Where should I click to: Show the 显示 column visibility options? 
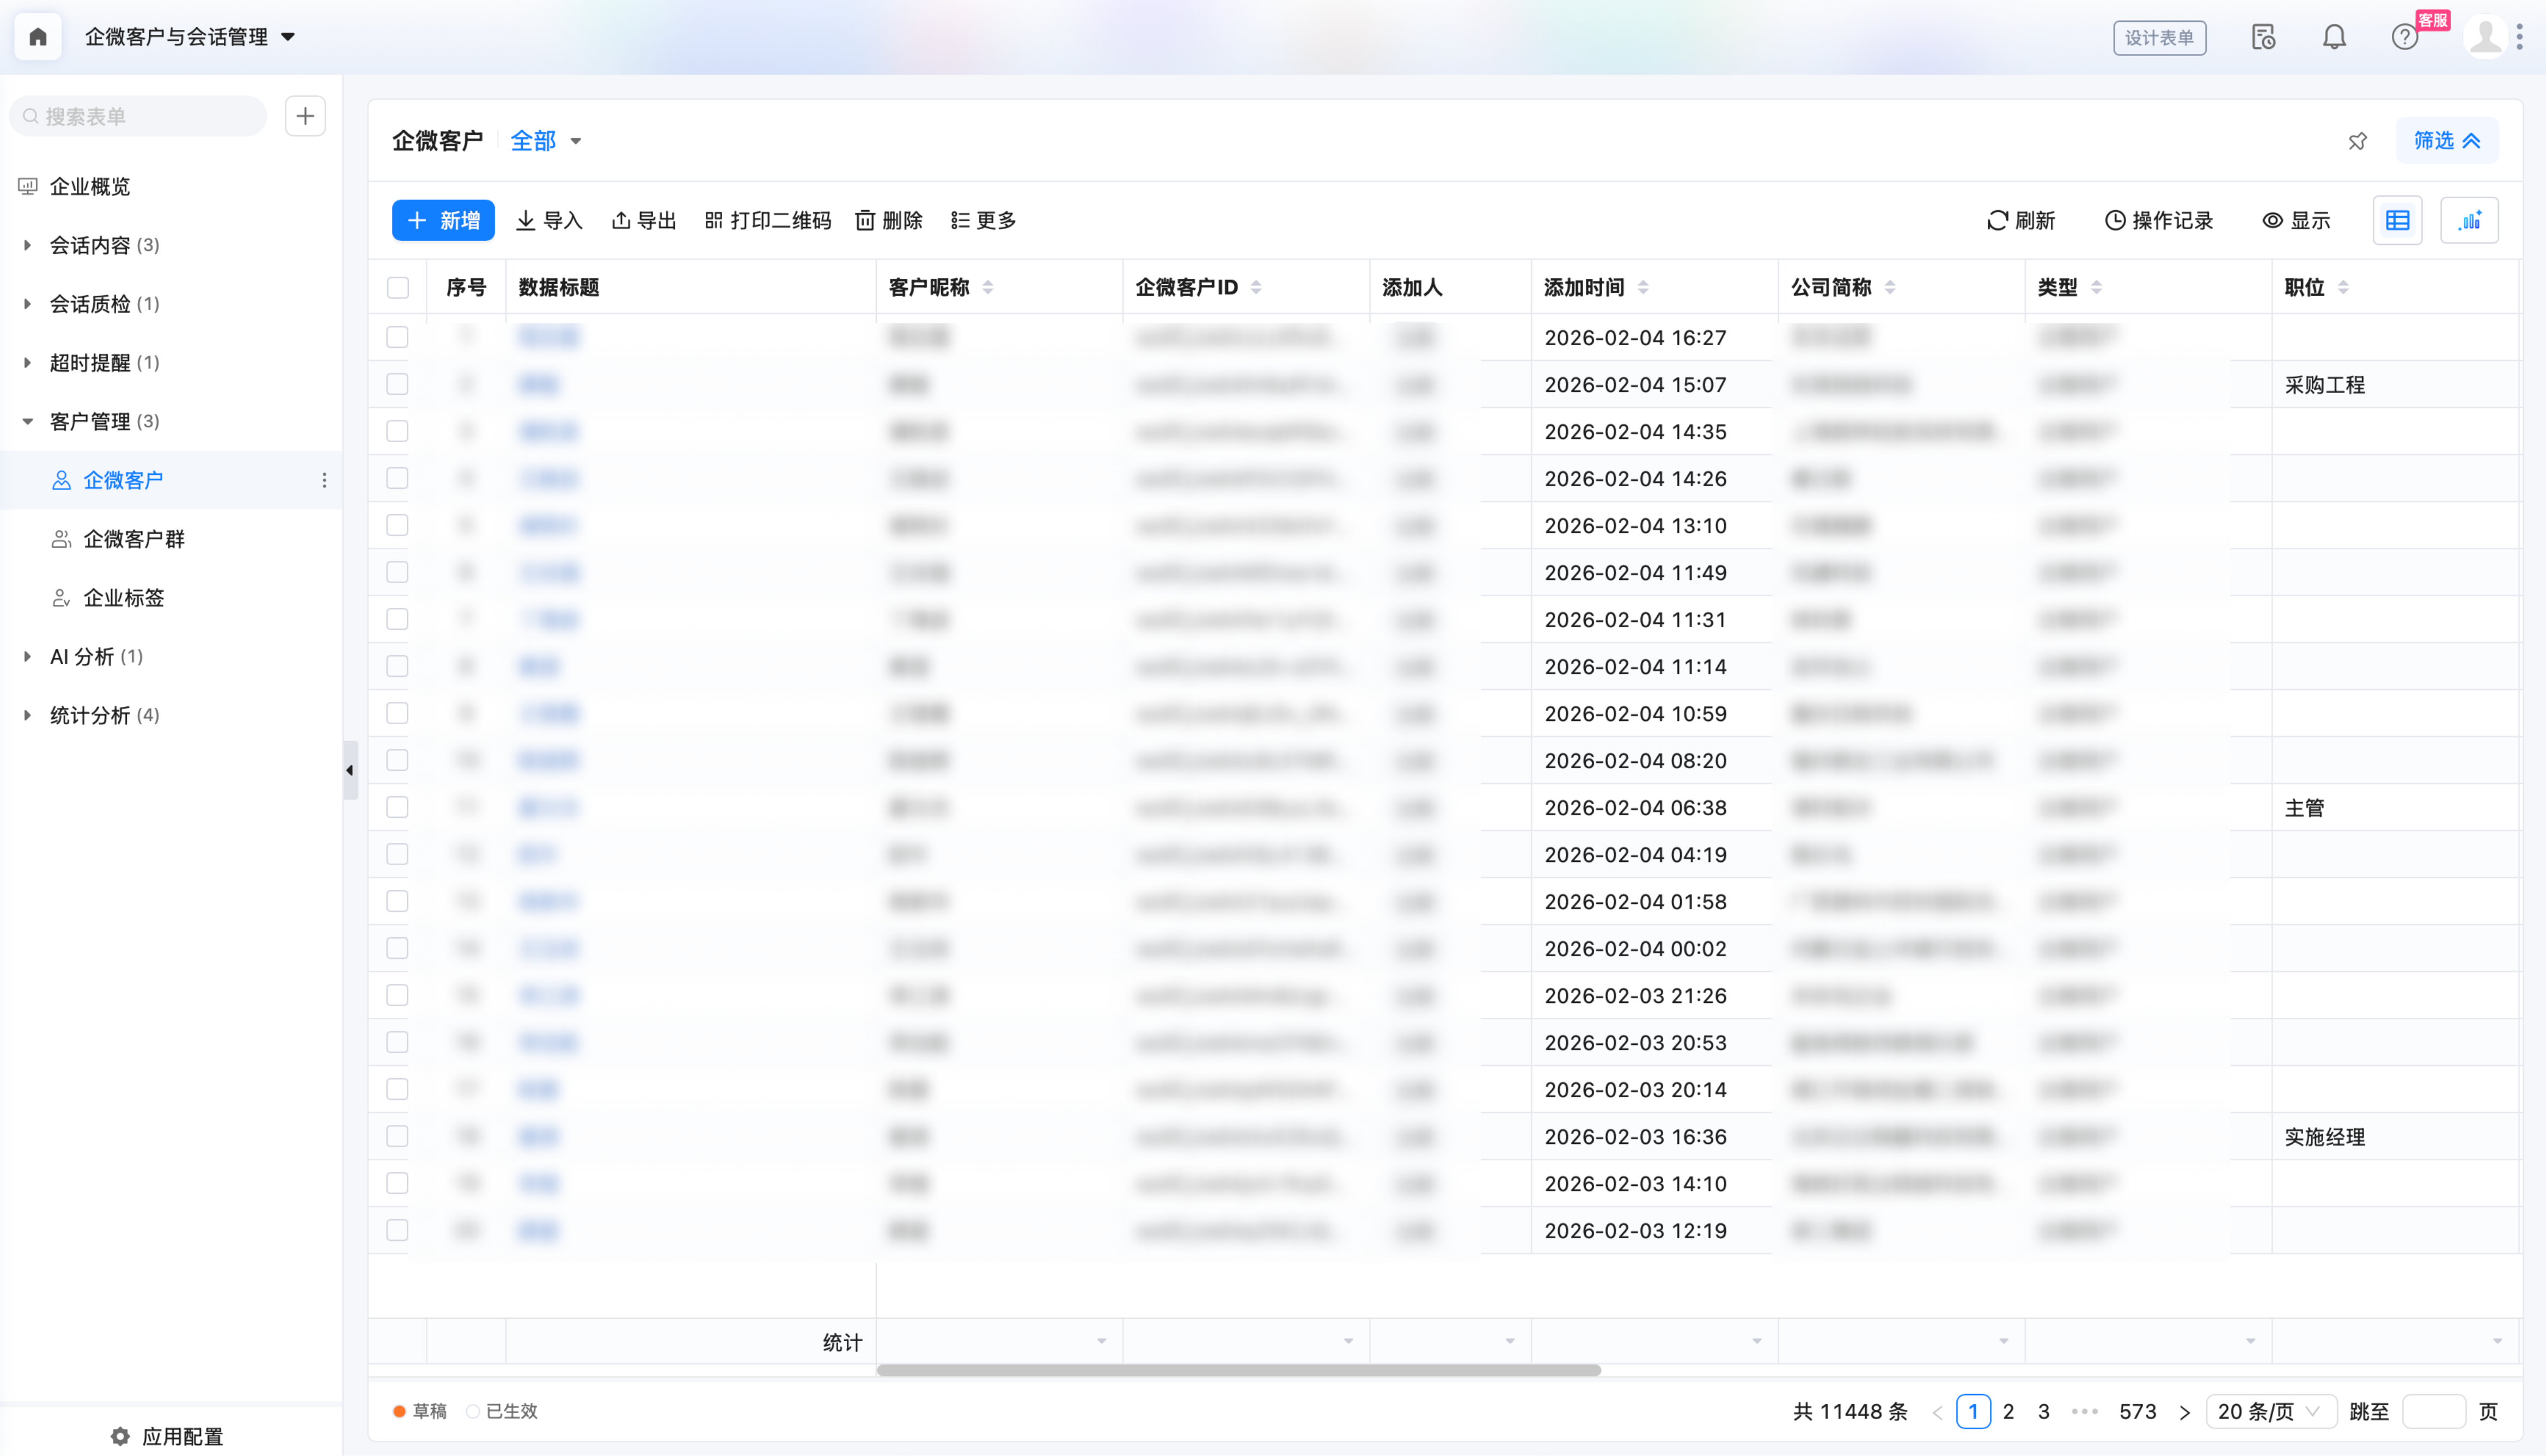point(2296,220)
